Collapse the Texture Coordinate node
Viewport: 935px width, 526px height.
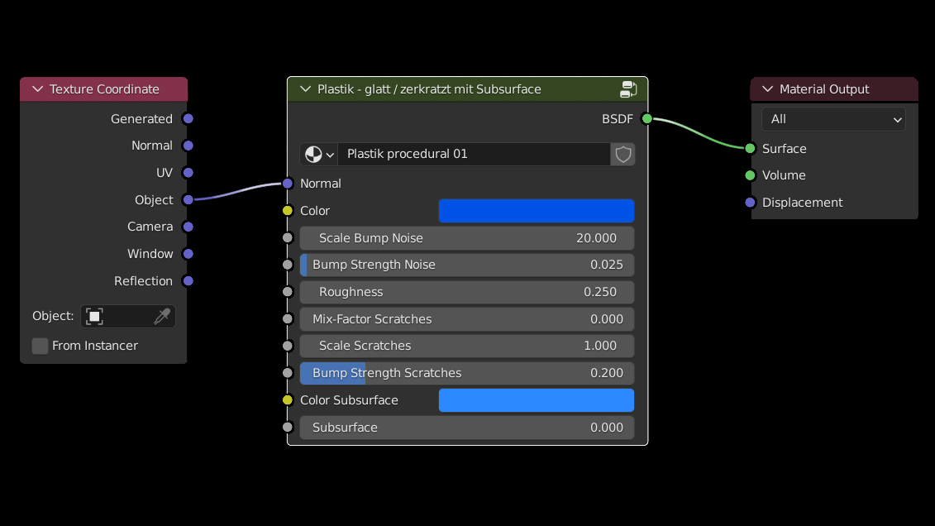tap(37, 89)
